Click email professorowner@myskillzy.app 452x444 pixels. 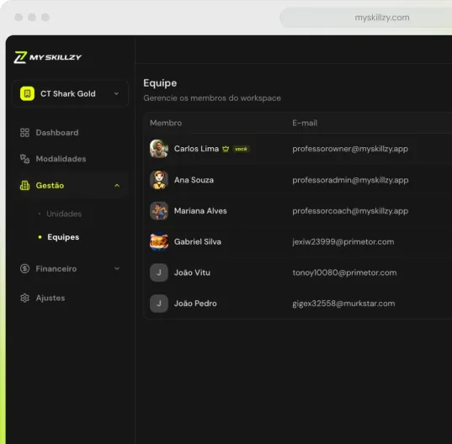point(350,149)
